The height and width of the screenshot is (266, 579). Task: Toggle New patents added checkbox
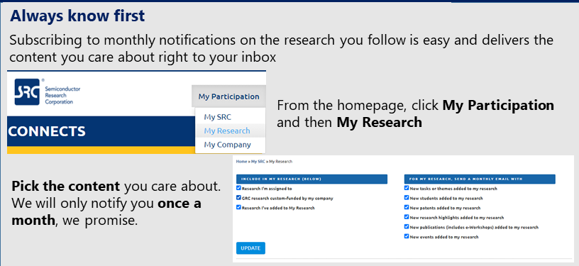tap(407, 207)
